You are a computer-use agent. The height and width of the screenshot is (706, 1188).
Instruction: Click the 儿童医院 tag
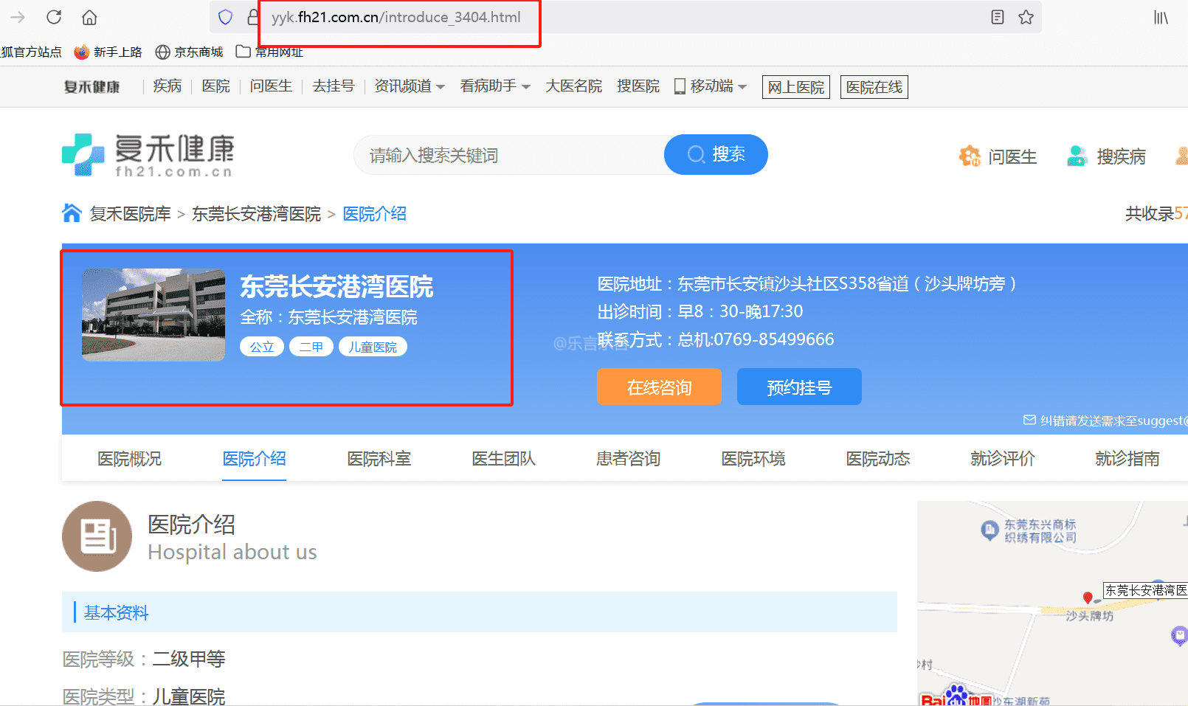click(373, 347)
